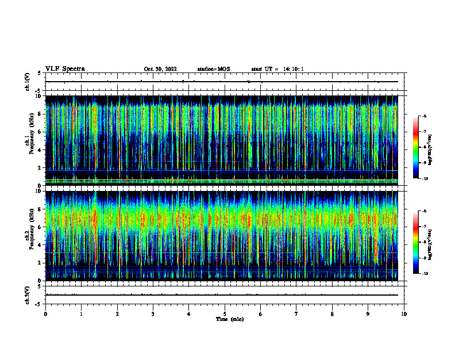Click time-axis tick label "9"
The width and height of the screenshot is (455, 352).
coord(368,314)
